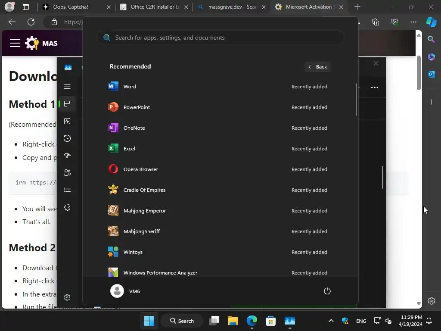
Task: Click the Windows Start button
Action: coord(149,321)
